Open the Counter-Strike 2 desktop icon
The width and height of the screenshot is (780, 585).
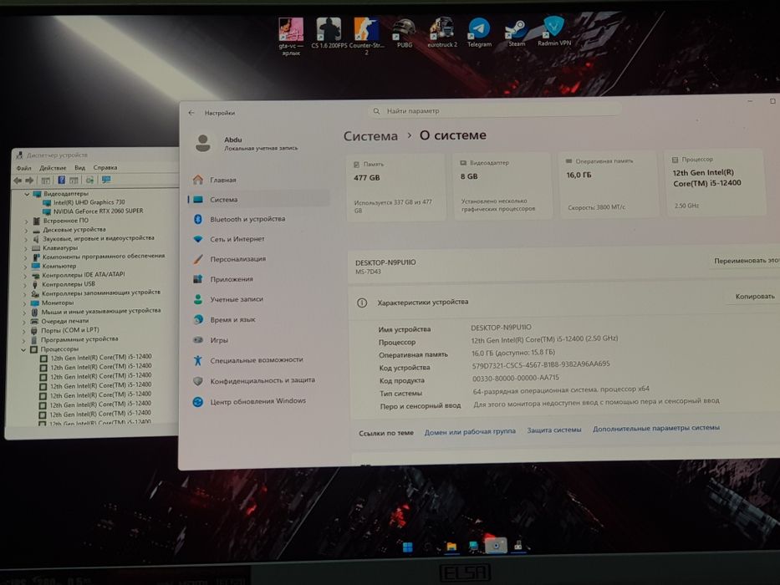tap(367, 36)
